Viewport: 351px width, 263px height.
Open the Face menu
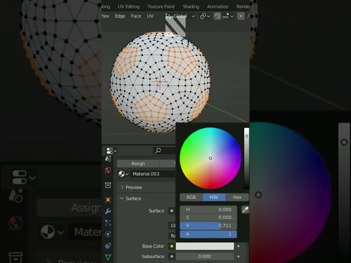pos(136,16)
